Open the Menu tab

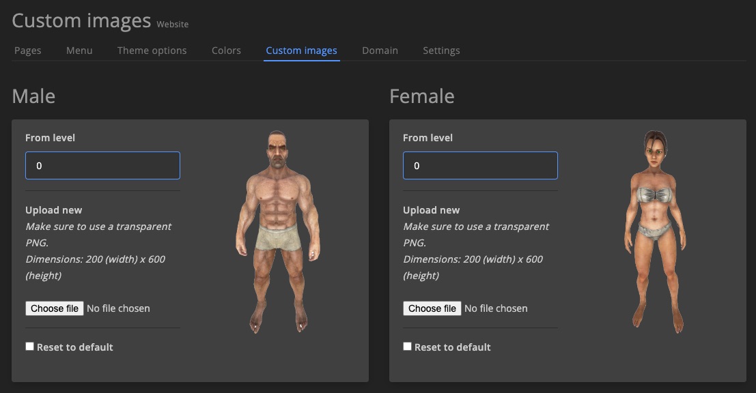point(79,50)
